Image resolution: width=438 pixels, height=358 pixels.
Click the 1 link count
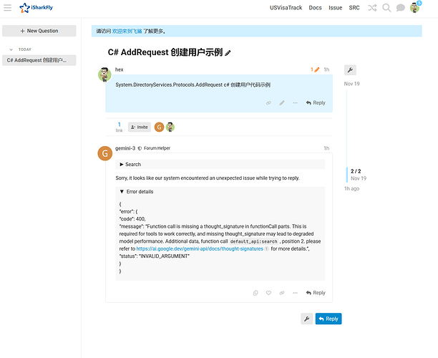coord(120,127)
